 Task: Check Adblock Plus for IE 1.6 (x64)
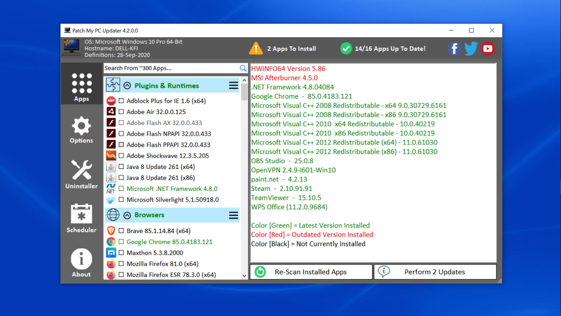pyautogui.click(x=121, y=101)
